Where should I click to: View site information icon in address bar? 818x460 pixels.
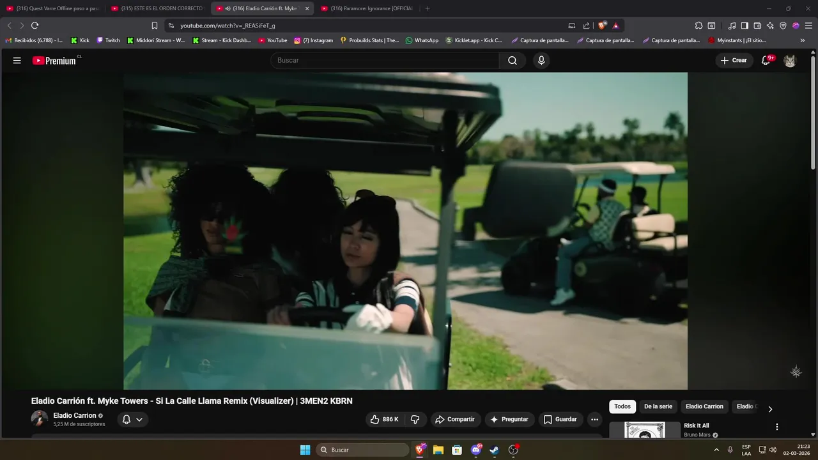click(x=171, y=26)
